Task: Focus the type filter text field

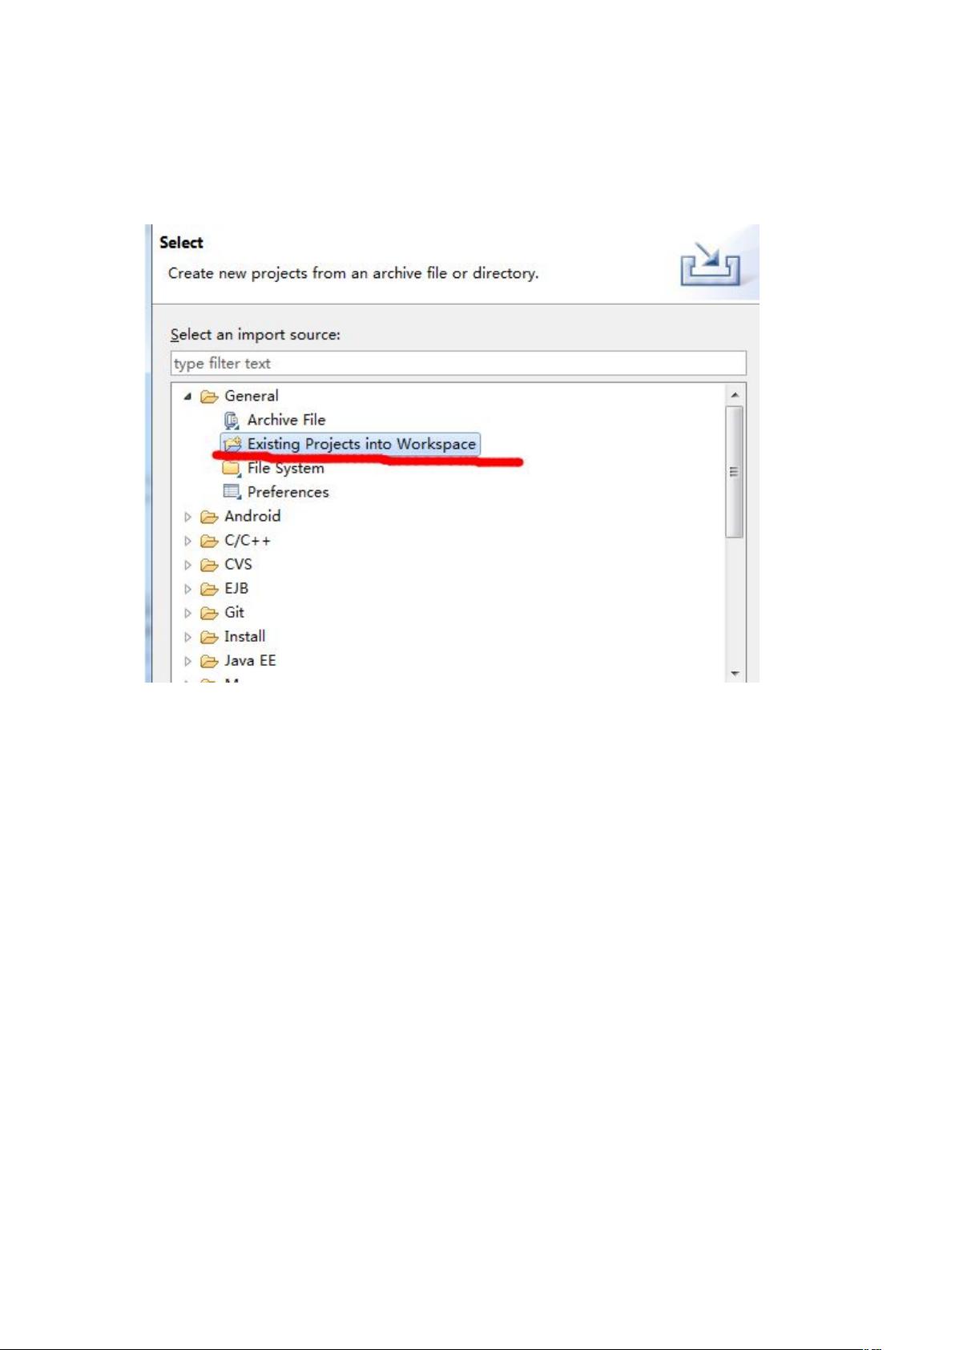Action: coord(458,363)
